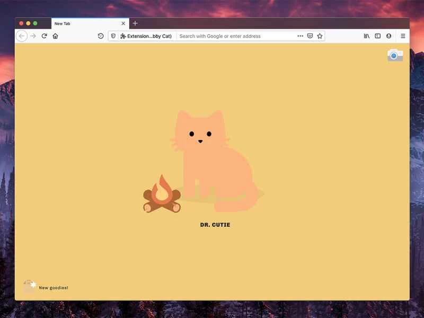
Task: Click the back navigation arrow
Action: coord(21,36)
